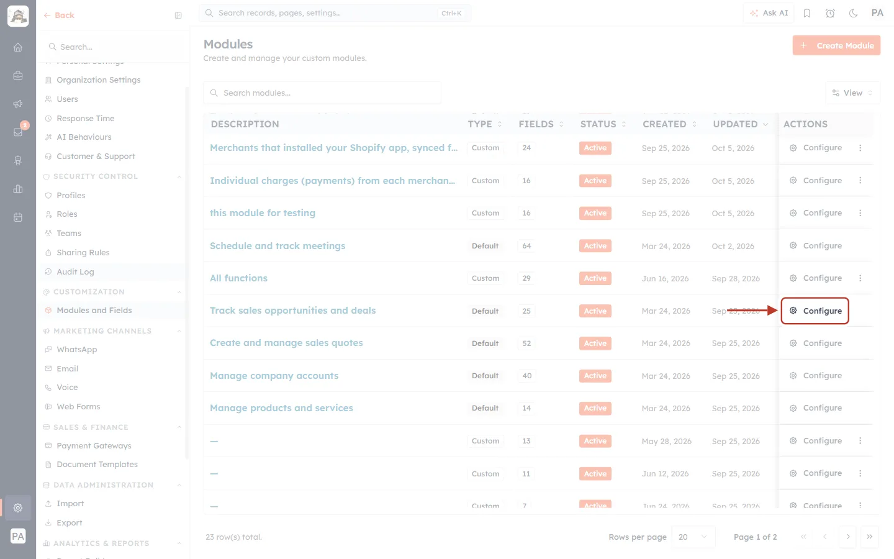
Task: Open the calendar icon in left rail
Action: [x=18, y=217]
